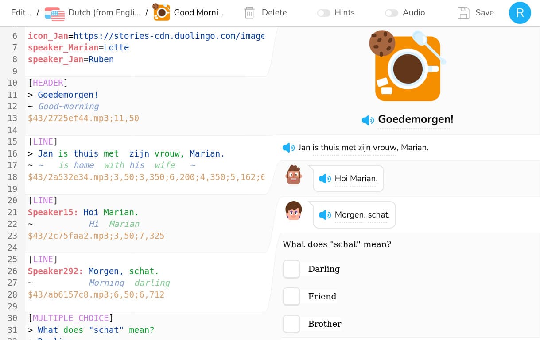Open the Good Morning story breadcrumb
Screen dimensions: 540x340
pos(198,13)
